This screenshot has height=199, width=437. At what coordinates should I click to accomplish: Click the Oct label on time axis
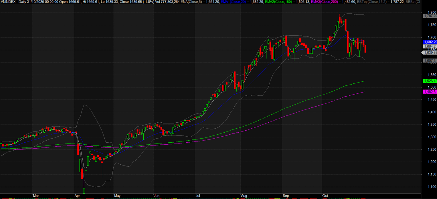325,195
